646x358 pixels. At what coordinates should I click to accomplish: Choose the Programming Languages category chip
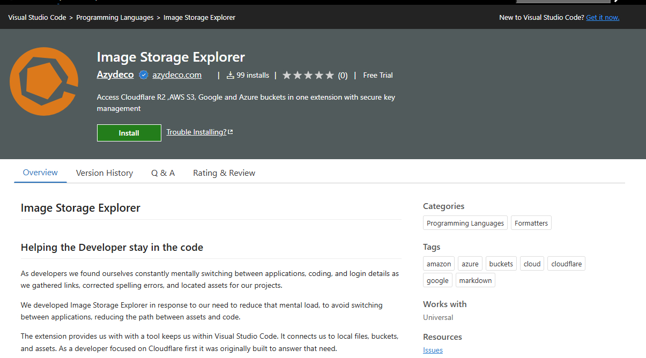point(465,223)
